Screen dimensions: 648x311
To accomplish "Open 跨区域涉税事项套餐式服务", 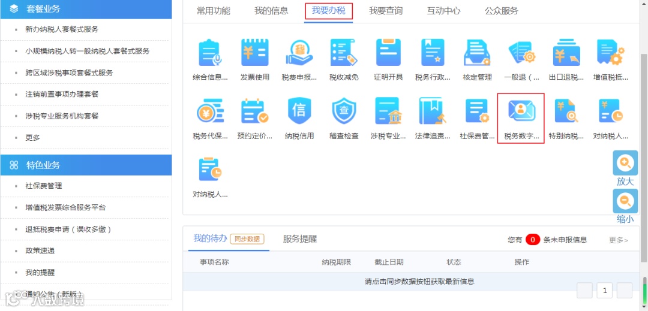I will click(x=69, y=73).
